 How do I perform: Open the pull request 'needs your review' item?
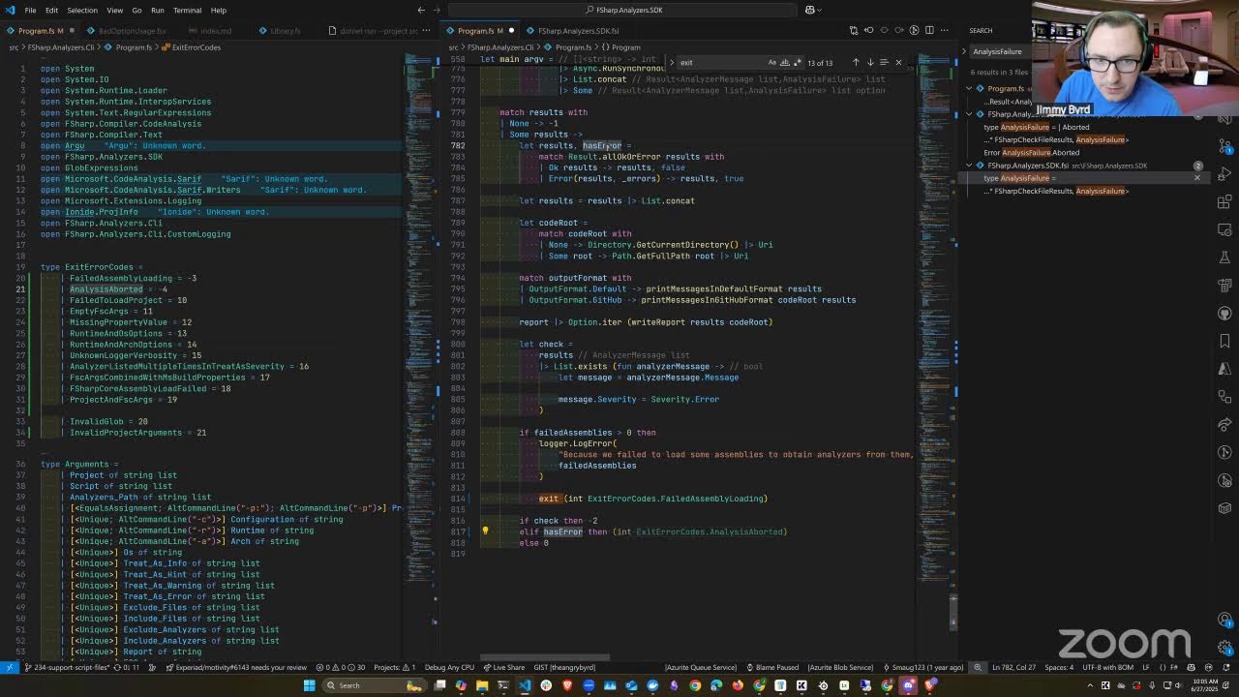234,667
